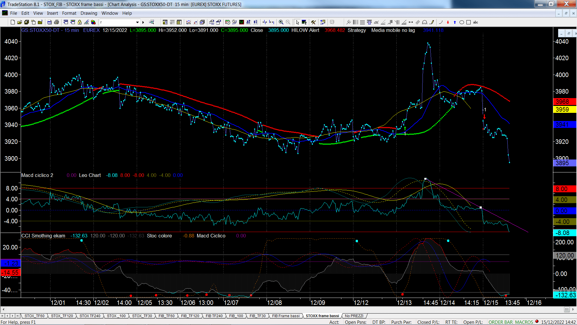Select the blue up arrow drawing tool
Viewport: 577px width, 325px height.
tap(455, 22)
